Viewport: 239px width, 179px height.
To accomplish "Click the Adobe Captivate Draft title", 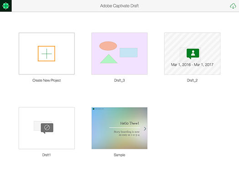I will tap(119, 6).
